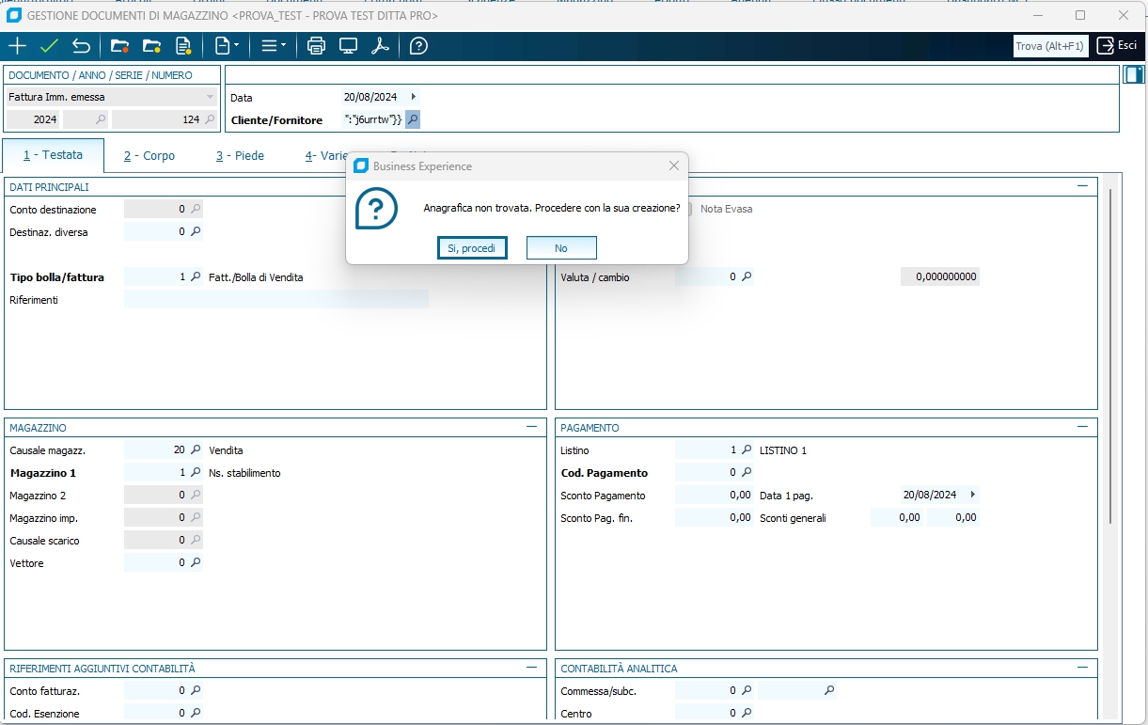1148x725 pixels.
Task: Open the document icon dropdown in toolbar
Action: 227,46
